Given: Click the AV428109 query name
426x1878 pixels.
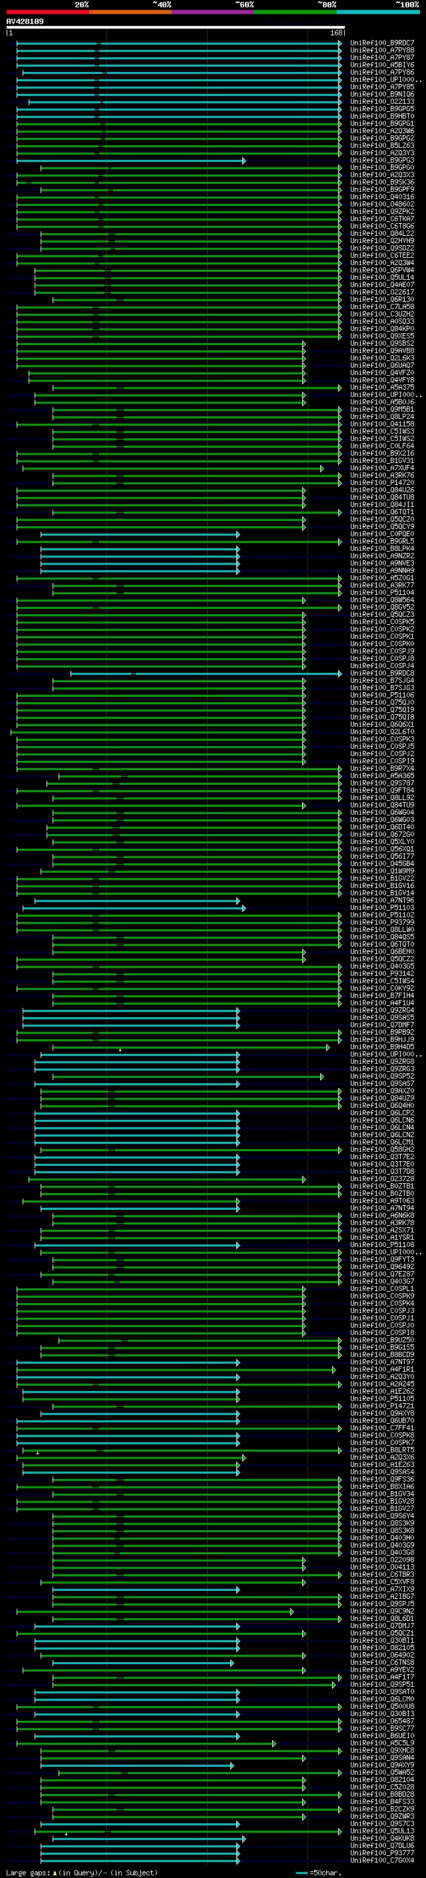Looking at the screenshot, I should tap(25, 21).
